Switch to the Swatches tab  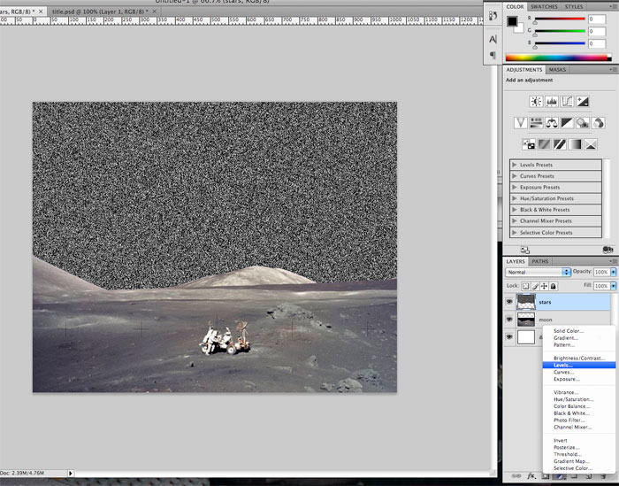coord(545,6)
